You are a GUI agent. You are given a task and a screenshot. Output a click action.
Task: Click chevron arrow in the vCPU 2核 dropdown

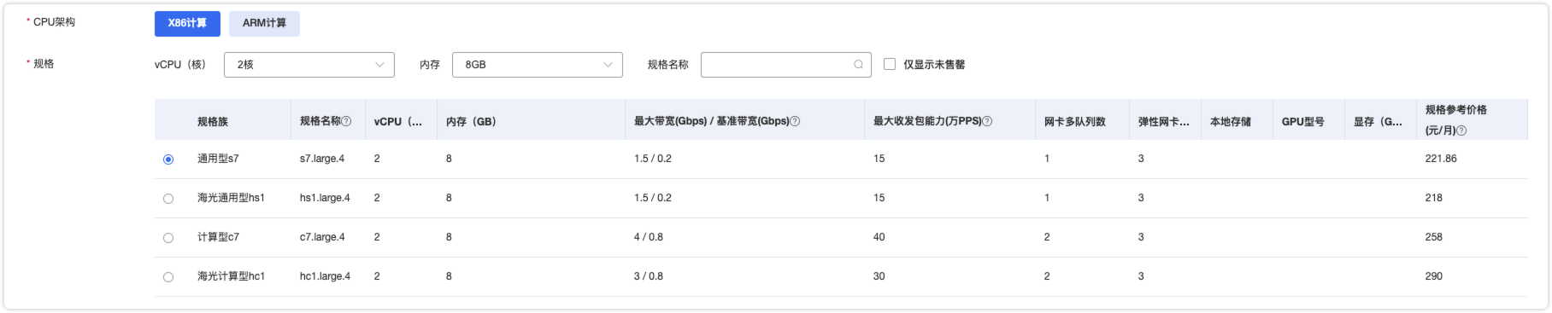click(380, 65)
